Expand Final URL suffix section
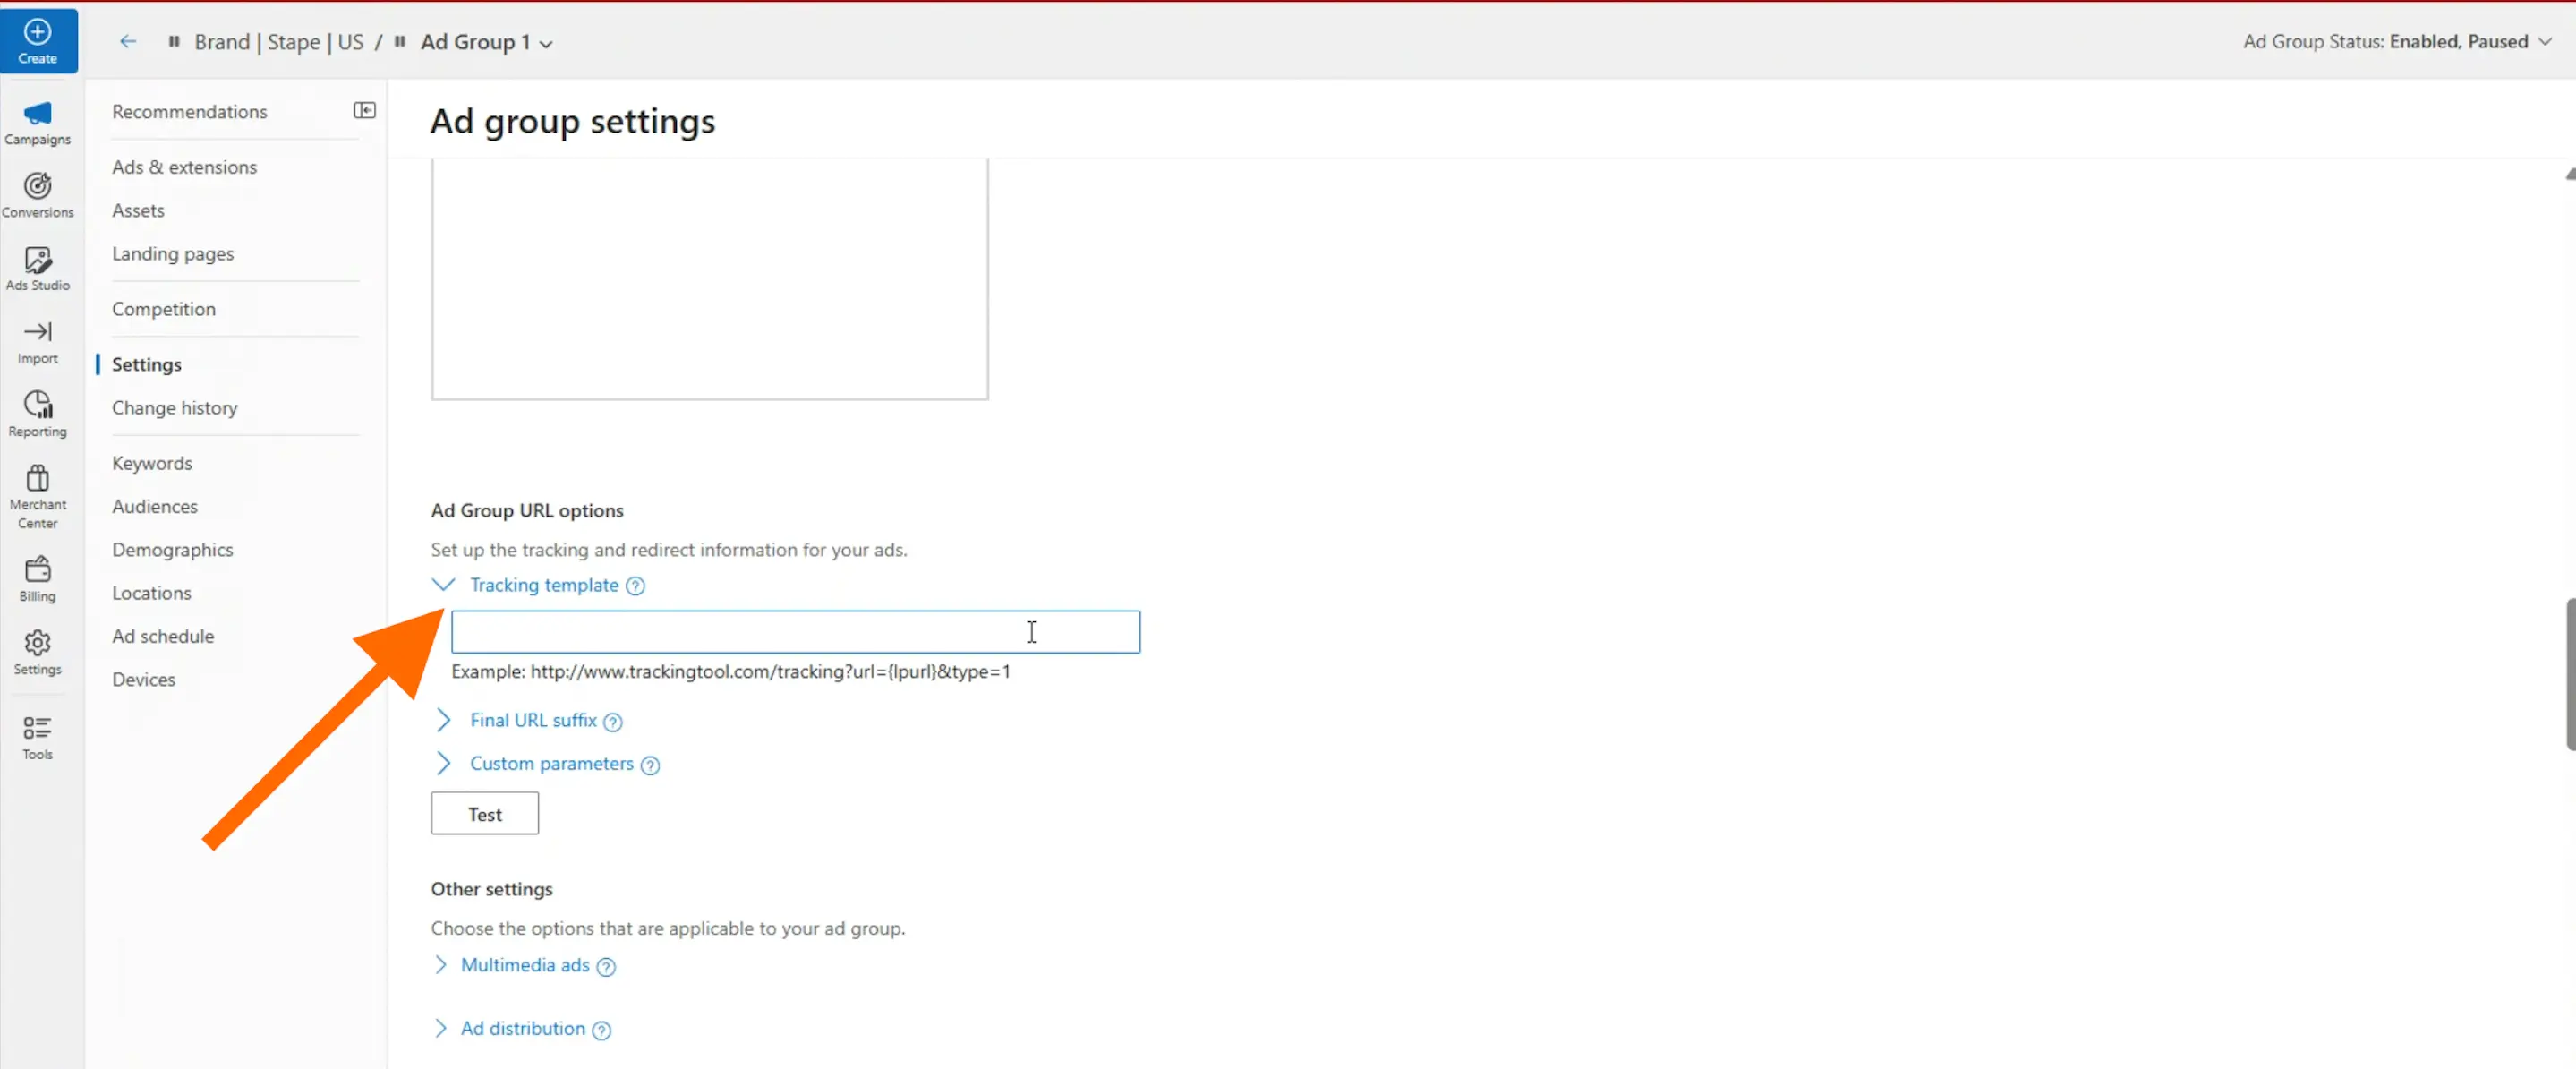Screen dimensions: 2576x1069 (x=443, y=720)
